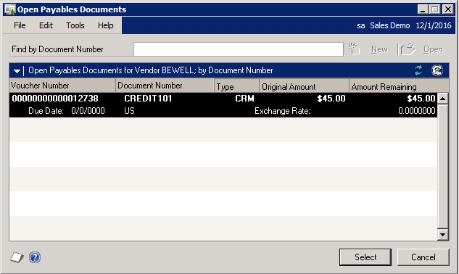This screenshot has width=459, height=274.
Task: Click the Exchange Rate 0.0000000 value
Action: [416, 111]
